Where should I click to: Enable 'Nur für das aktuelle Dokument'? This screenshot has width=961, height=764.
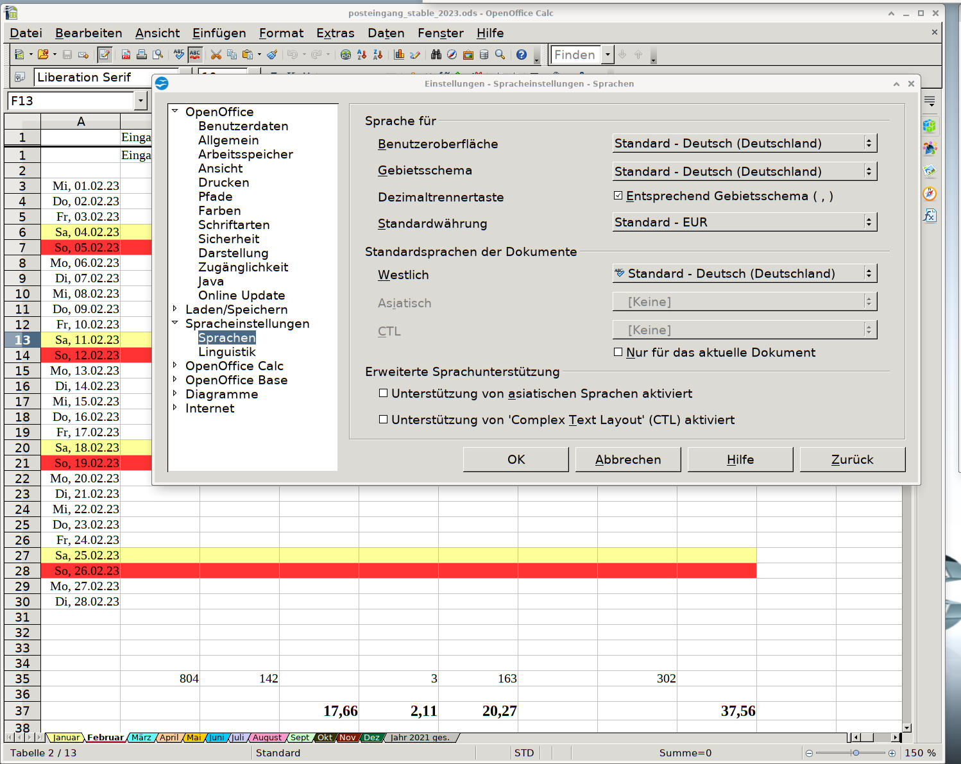click(618, 352)
